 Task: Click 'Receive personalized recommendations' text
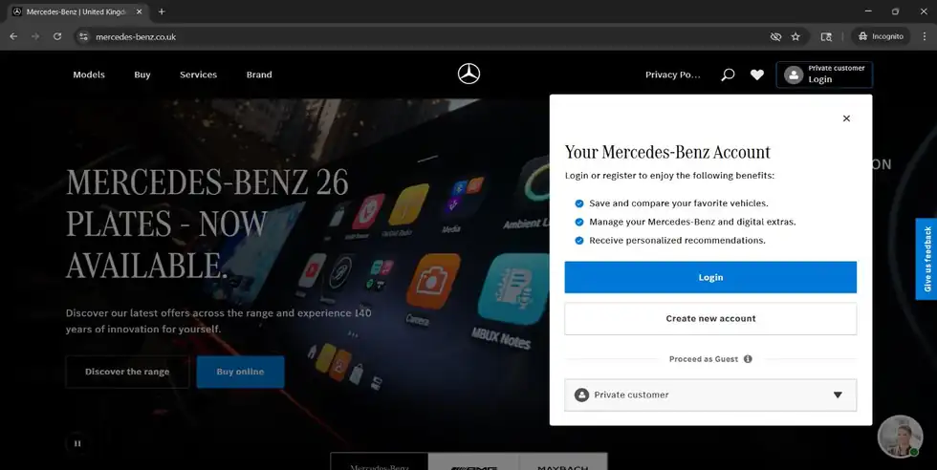click(677, 240)
